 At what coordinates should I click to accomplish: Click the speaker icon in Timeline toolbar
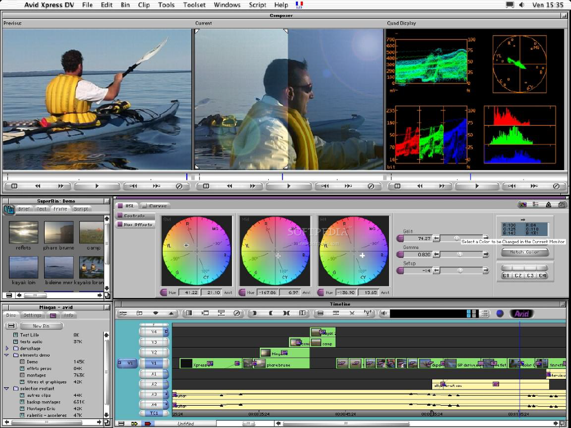384,314
